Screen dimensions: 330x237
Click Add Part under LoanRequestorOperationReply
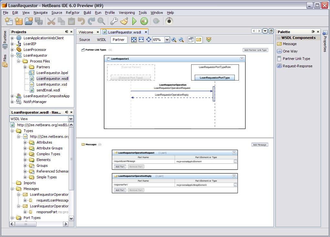[x=120, y=190]
